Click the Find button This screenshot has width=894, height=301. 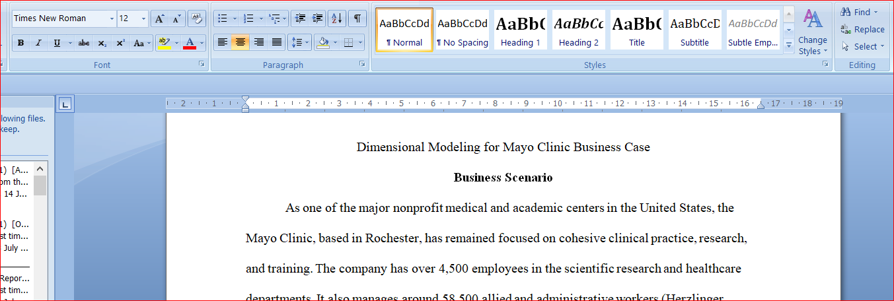pos(860,12)
